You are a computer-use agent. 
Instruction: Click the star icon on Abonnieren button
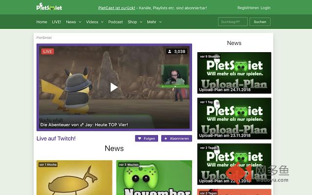[166, 138]
